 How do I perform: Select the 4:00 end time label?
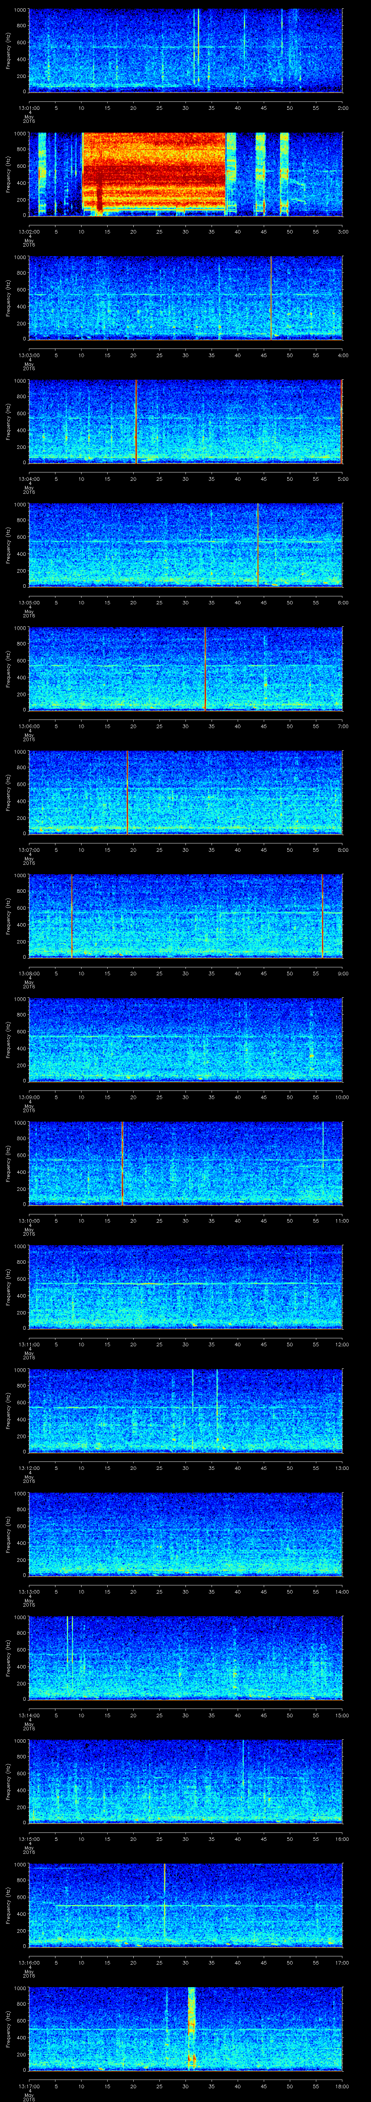click(342, 355)
